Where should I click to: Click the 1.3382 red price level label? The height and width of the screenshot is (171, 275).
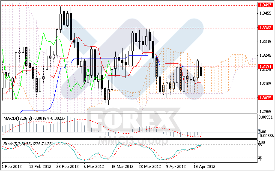[265, 28]
